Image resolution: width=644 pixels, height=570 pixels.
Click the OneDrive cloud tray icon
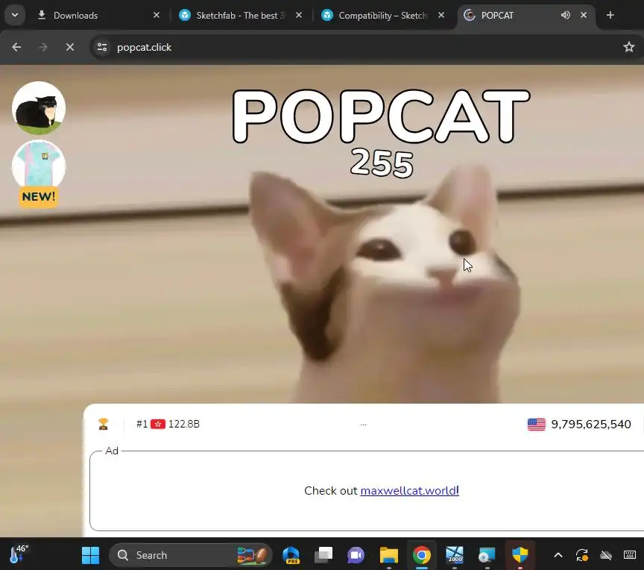point(606,555)
